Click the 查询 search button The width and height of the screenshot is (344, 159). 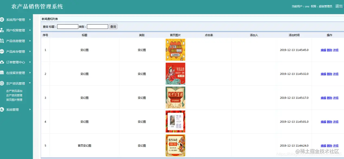click(x=113, y=26)
